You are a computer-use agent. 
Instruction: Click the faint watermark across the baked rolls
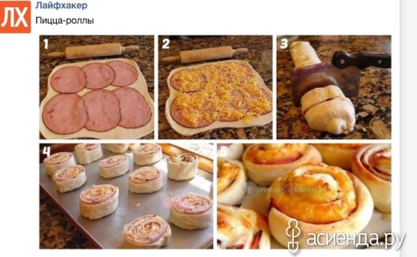click(286, 188)
